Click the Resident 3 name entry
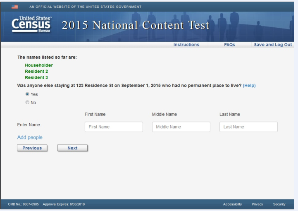Image resolution: width=298 pixels, height=211 pixels. click(x=36, y=77)
